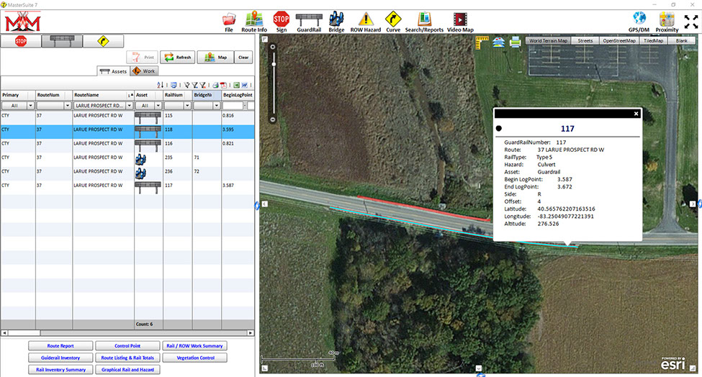Launch the GPS/DM globe icon
702x377 pixels.
tap(639, 18)
